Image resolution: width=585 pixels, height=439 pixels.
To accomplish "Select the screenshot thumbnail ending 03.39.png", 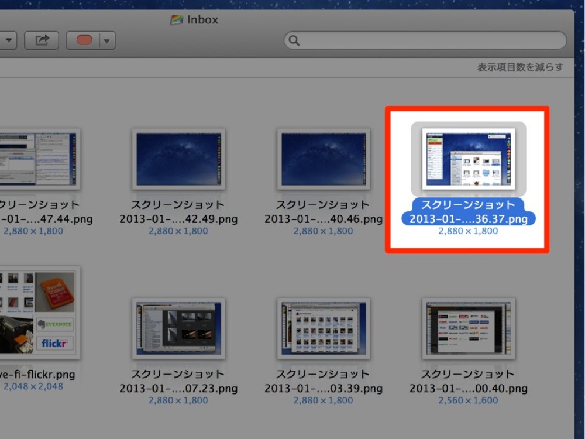I will [x=324, y=328].
